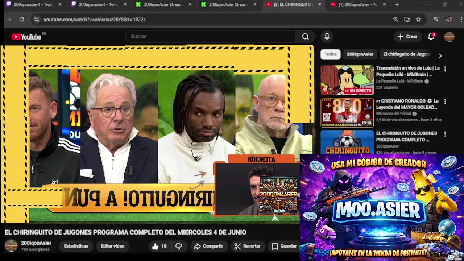The height and width of the screenshot is (261, 464).
Task: Click Compartir button
Action: [208, 246]
